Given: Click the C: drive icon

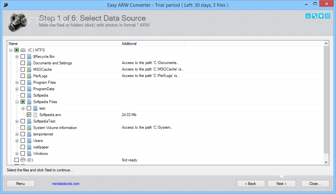Looking at the screenshot, I should [23, 50].
